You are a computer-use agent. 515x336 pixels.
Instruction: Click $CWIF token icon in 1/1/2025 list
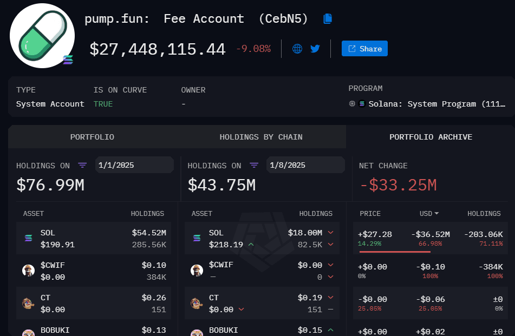coord(29,271)
